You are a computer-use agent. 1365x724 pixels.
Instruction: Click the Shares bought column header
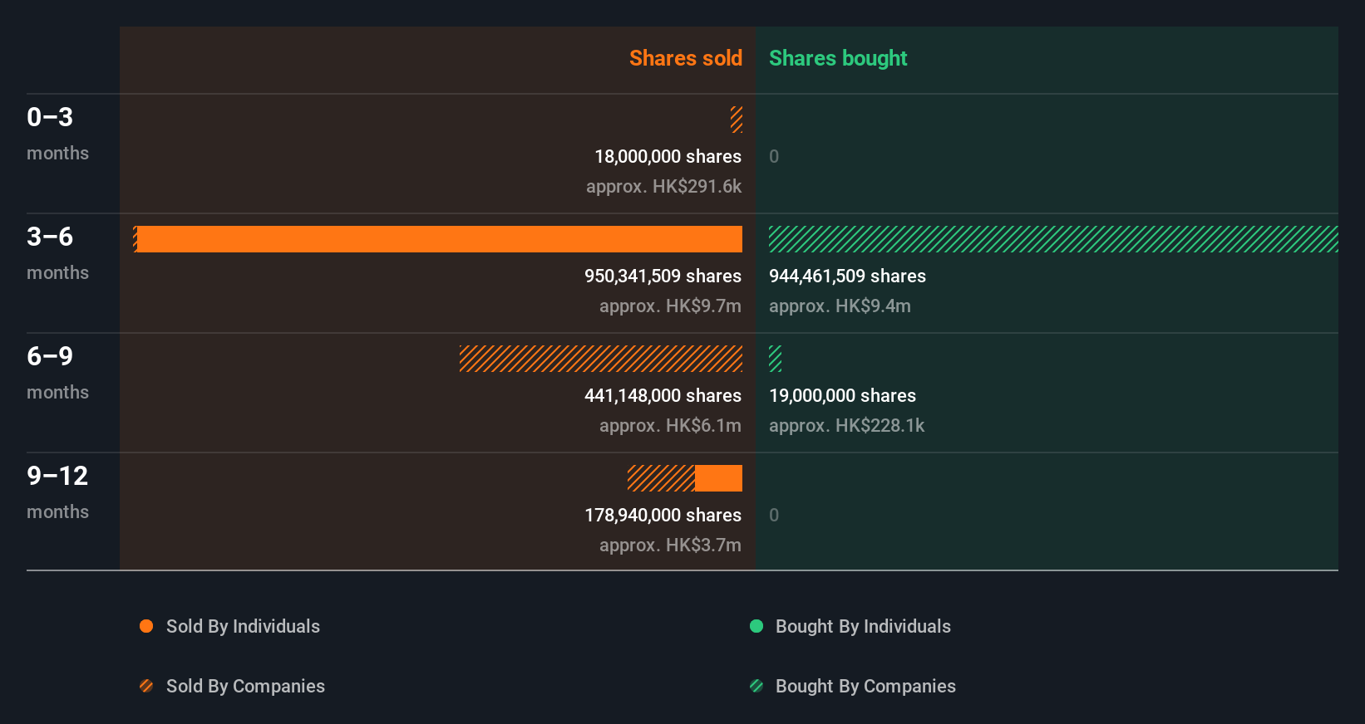pyautogui.click(x=838, y=58)
